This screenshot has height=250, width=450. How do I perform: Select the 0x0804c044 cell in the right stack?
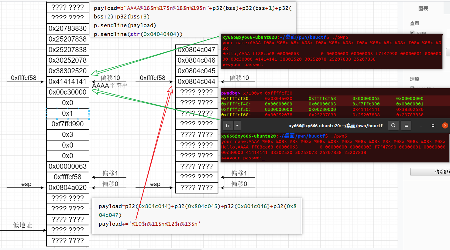click(197, 82)
